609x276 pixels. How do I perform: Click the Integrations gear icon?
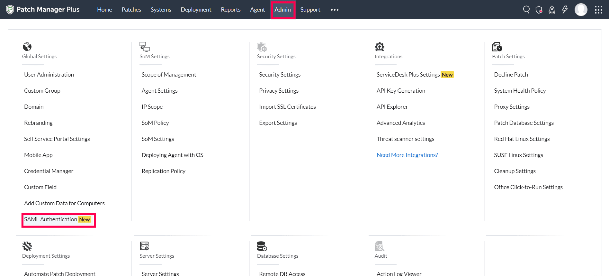380,47
